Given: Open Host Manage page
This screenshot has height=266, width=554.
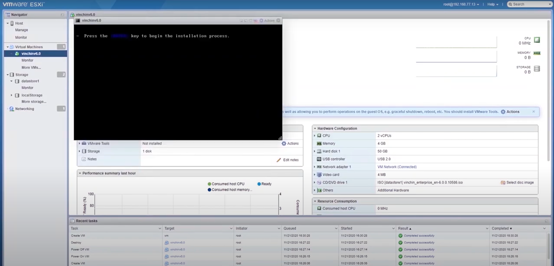Looking at the screenshot, I should [x=21, y=30].
